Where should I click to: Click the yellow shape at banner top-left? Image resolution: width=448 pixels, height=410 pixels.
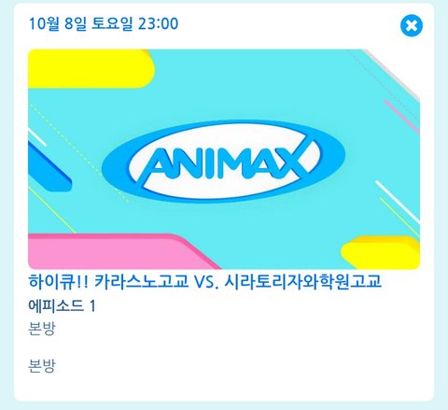(x=91, y=68)
